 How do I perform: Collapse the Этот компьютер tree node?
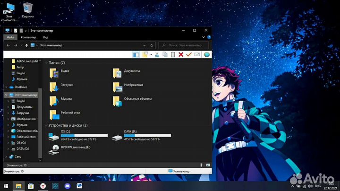6,95
